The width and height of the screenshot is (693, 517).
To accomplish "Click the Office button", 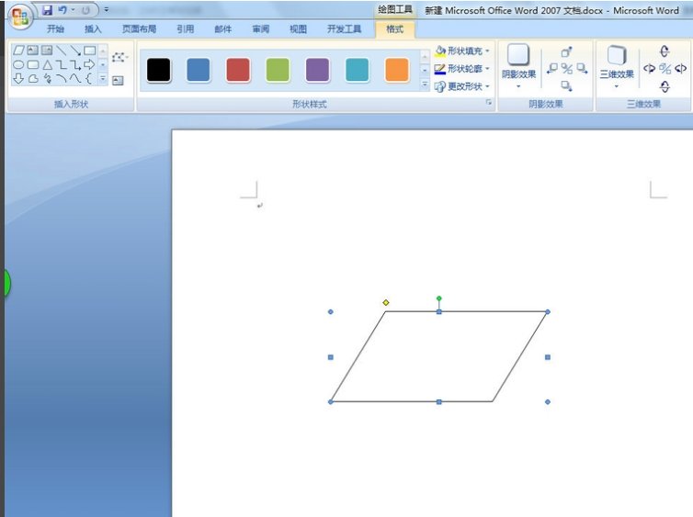I will (20, 15).
